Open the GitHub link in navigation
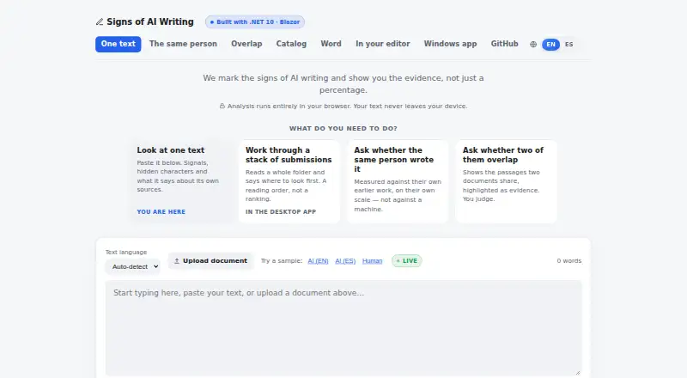687x378 pixels. [x=504, y=44]
